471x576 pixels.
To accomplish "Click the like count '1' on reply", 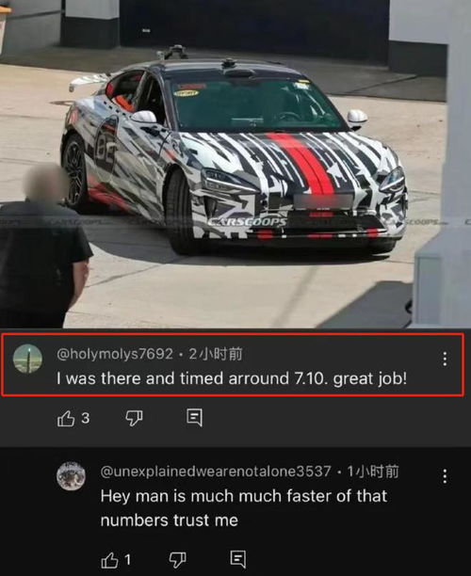I will point(127,560).
